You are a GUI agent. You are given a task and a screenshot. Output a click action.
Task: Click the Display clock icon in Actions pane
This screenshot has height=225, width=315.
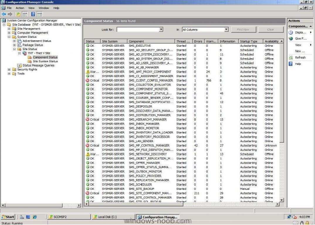pos(291,33)
